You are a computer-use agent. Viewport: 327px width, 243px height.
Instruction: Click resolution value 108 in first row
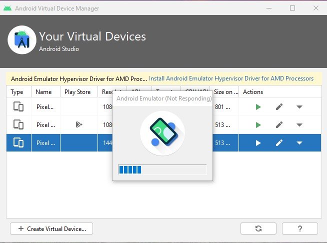(x=107, y=107)
